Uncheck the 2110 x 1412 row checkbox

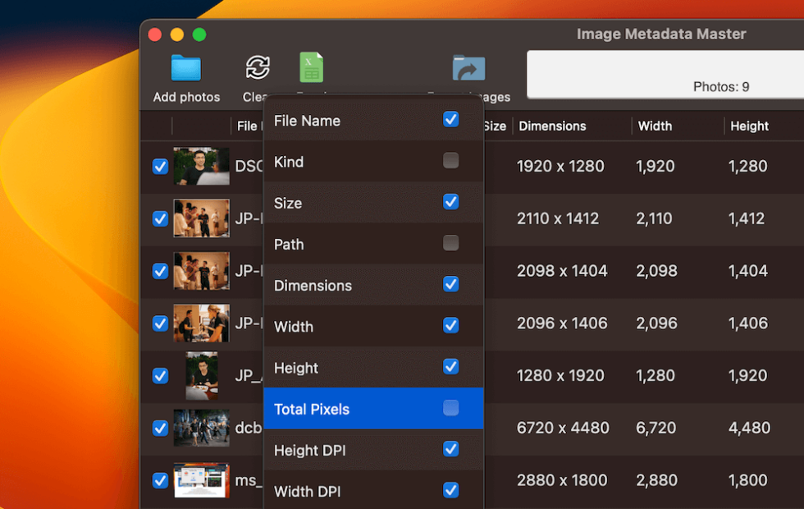161,219
